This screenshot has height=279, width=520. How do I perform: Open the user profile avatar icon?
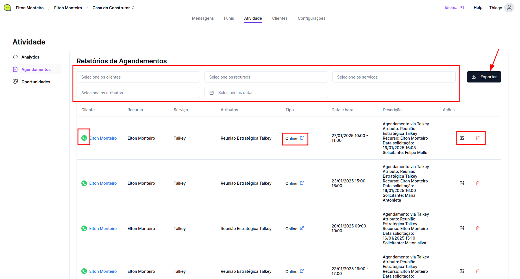tap(509, 8)
